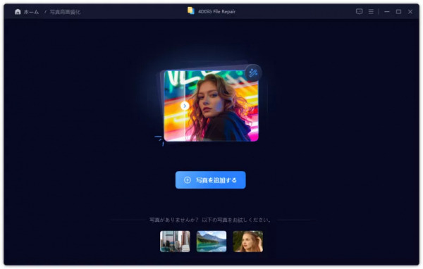Go to ホーム breadcrumb link

pyautogui.click(x=31, y=12)
